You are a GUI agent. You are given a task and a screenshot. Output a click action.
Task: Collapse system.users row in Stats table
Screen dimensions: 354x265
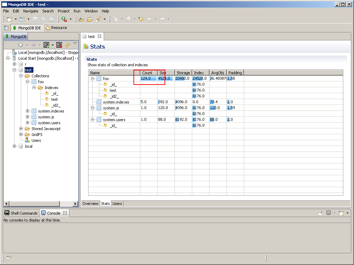click(92, 119)
